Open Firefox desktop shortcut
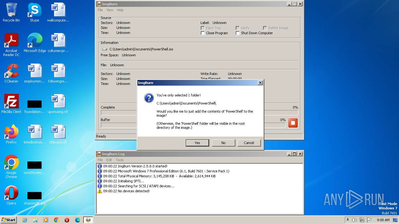The width and height of the screenshot is (399, 224). click(x=11, y=134)
